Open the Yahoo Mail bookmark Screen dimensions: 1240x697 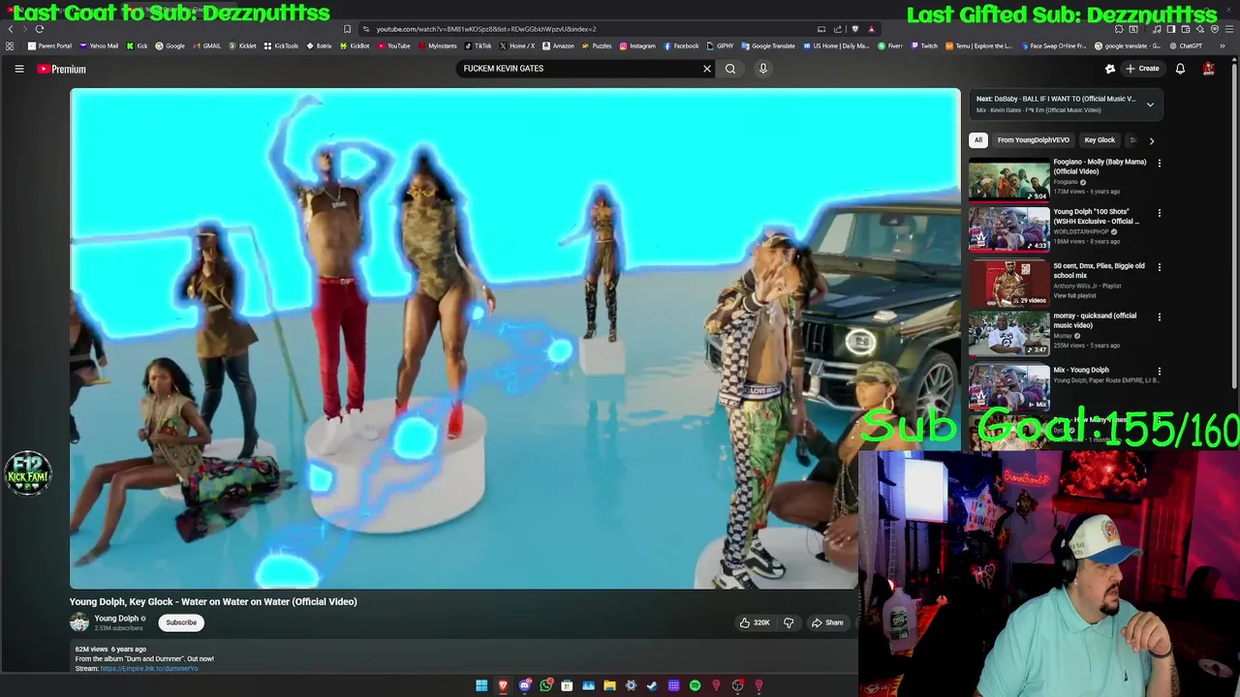[x=99, y=45]
